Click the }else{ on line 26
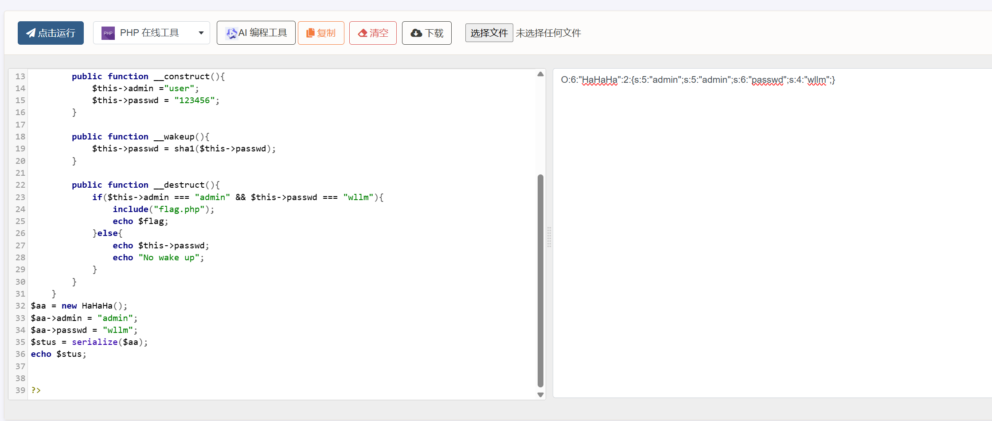992x421 pixels. click(107, 233)
